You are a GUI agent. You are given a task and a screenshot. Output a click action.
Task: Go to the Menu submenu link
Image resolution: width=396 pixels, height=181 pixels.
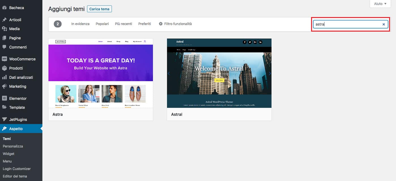(x=7, y=161)
